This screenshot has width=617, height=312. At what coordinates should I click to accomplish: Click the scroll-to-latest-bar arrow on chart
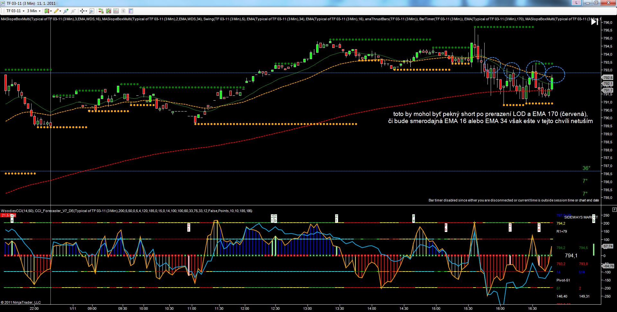tap(595, 22)
